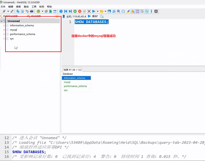This screenshot has width=205, height=161.
Task: Open dropdown arrow beside refresh icon
Action: 42,11
